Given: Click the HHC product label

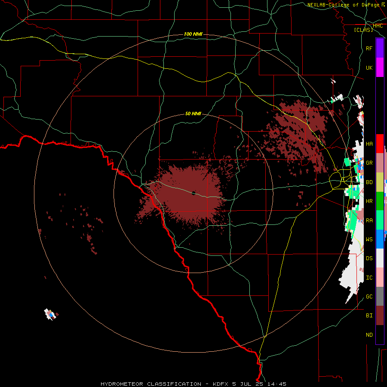Looking at the screenshot, I should pyautogui.click(x=378, y=26).
